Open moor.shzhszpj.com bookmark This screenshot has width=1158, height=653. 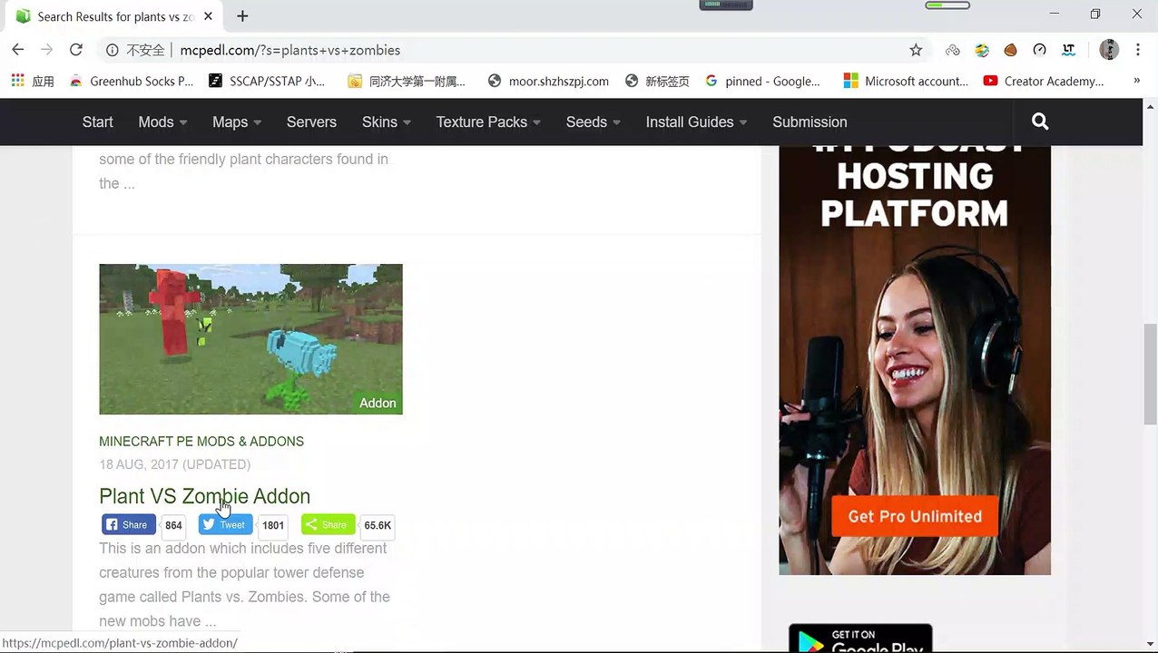tap(548, 81)
